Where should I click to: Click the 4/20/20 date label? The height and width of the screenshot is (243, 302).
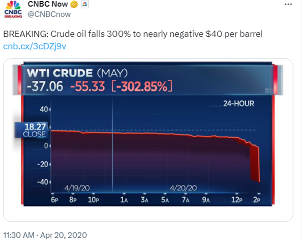(x=183, y=188)
